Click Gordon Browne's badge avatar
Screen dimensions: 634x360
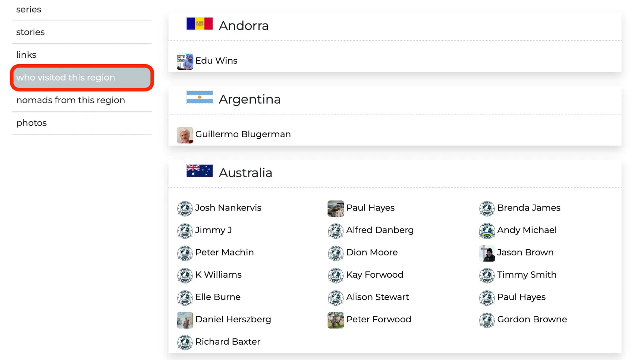pyautogui.click(x=487, y=320)
